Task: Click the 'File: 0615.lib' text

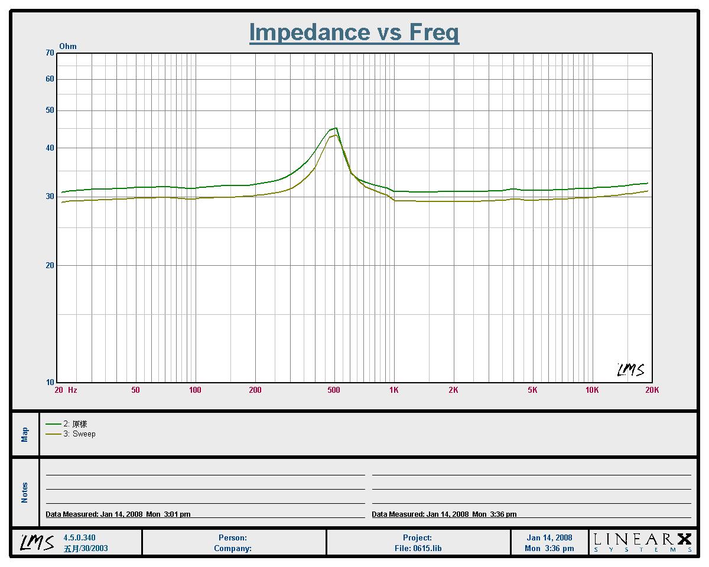Action: (x=418, y=548)
